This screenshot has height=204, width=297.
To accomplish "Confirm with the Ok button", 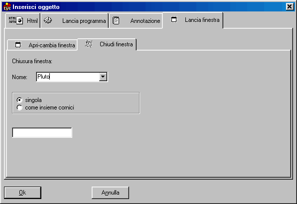I will [x=22, y=193].
